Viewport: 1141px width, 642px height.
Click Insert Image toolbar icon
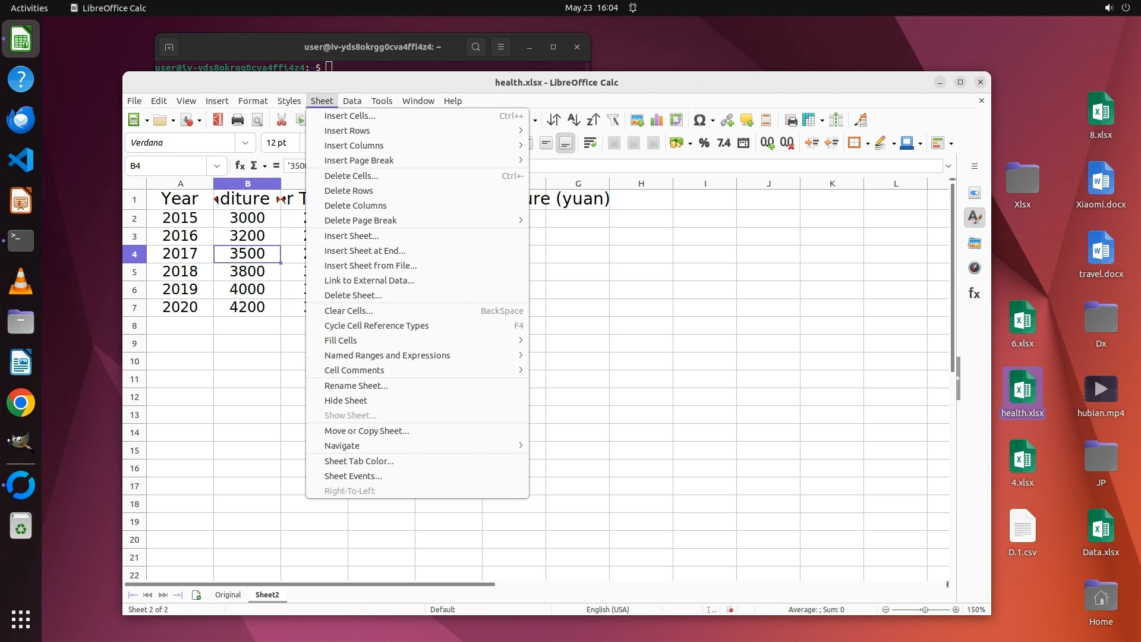637,120
